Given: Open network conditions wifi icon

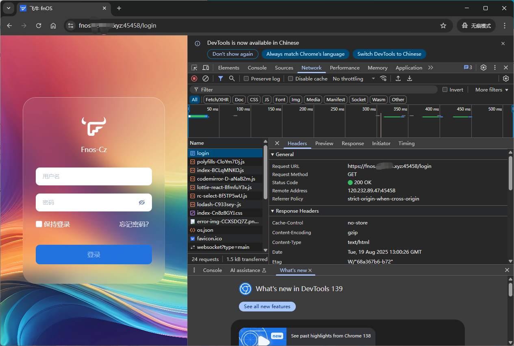Looking at the screenshot, I should [383, 78].
